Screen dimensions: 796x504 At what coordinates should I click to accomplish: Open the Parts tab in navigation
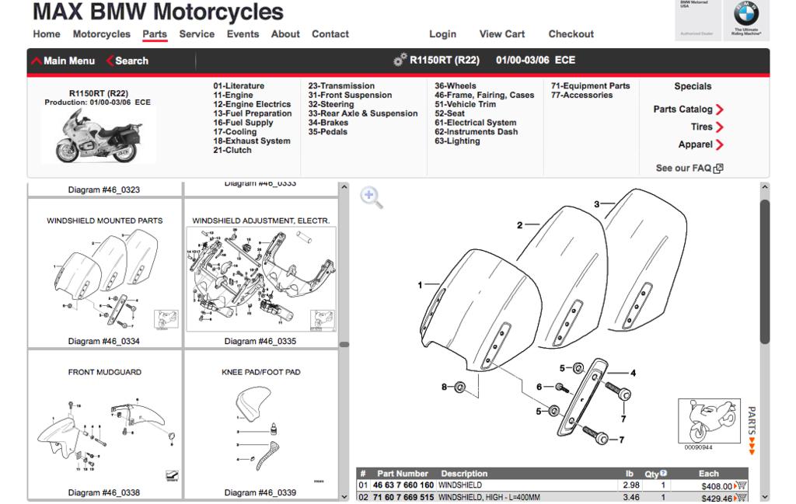tap(155, 34)
